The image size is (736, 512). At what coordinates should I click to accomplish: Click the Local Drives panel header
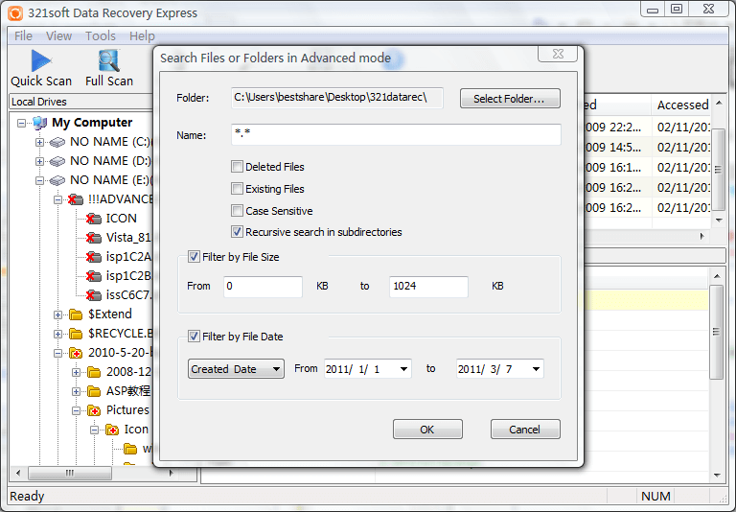(80, 102)
